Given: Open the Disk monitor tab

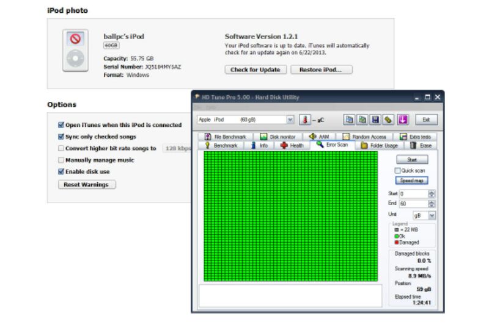Looking at the screenshot, I should coord(278,137).
